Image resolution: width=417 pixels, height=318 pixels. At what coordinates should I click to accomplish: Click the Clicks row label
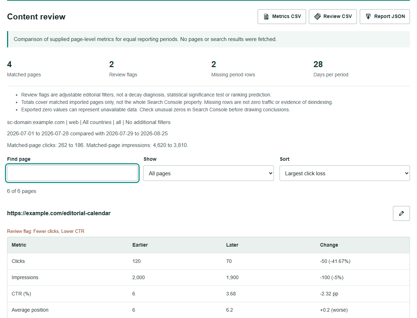click(x=18, y=261)
